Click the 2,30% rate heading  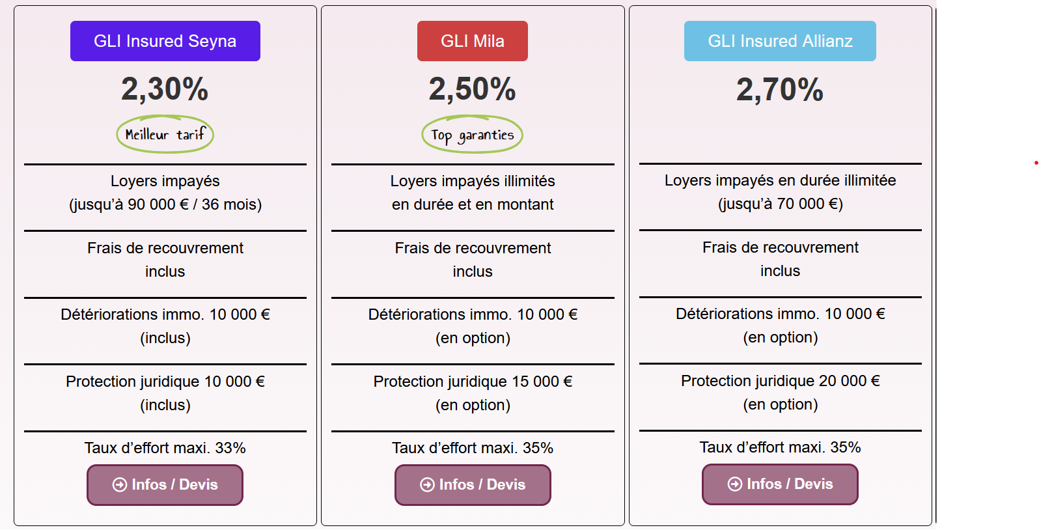coord(165,89)
